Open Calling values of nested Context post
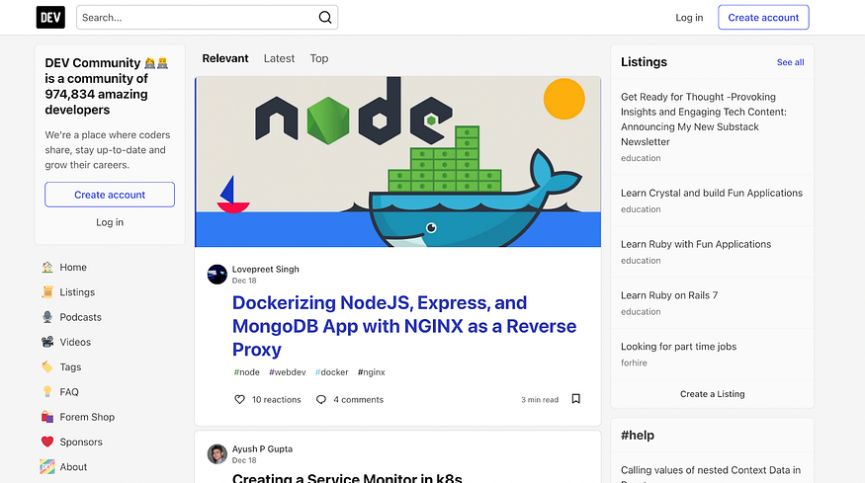This screenshot has width=865, height=483. (711, 474)
